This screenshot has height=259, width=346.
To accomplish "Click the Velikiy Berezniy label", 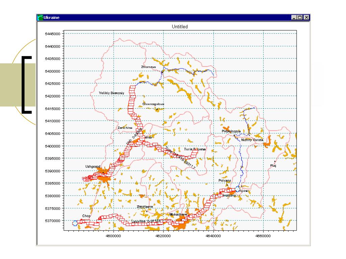I will [112, 93].
